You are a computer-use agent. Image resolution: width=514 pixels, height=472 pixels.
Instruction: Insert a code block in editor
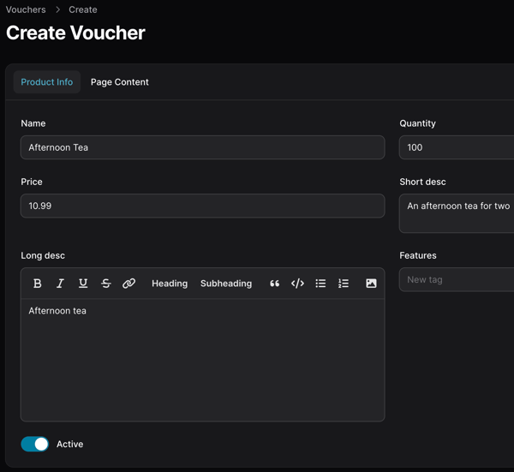pyautogui.click(x=297, y=284)
